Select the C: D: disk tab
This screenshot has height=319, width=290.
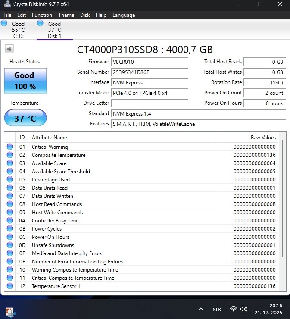pos(18,30)
